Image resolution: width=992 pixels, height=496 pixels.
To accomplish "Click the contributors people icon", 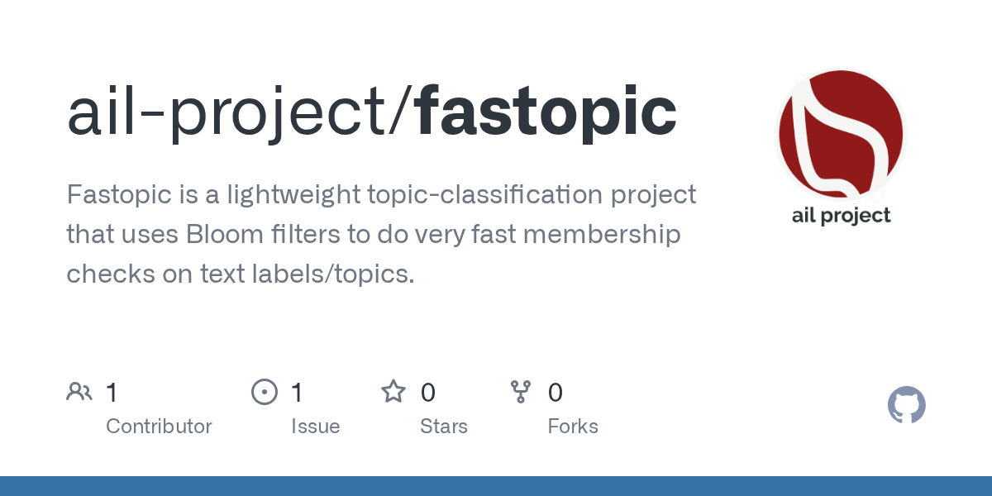I will (79, 392).
